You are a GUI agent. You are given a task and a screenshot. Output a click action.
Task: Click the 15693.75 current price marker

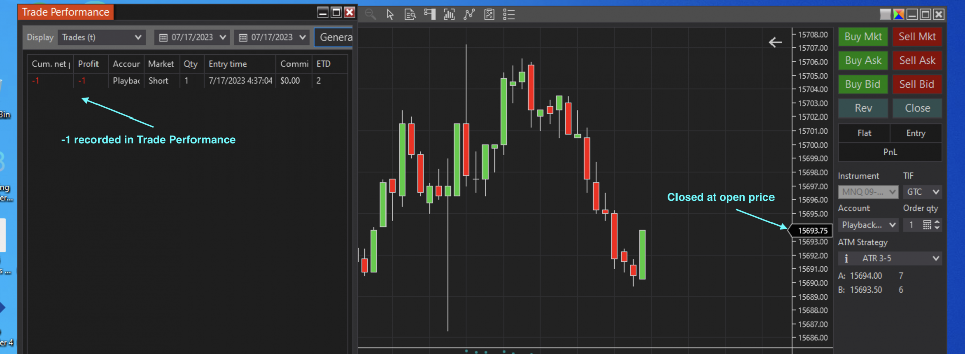(x=810, y=230)
